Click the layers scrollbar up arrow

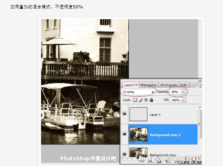200,107
